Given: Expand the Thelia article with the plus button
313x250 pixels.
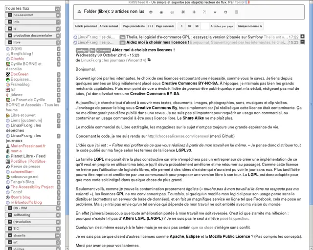Looking at the screenshot, I should (302, 37).
